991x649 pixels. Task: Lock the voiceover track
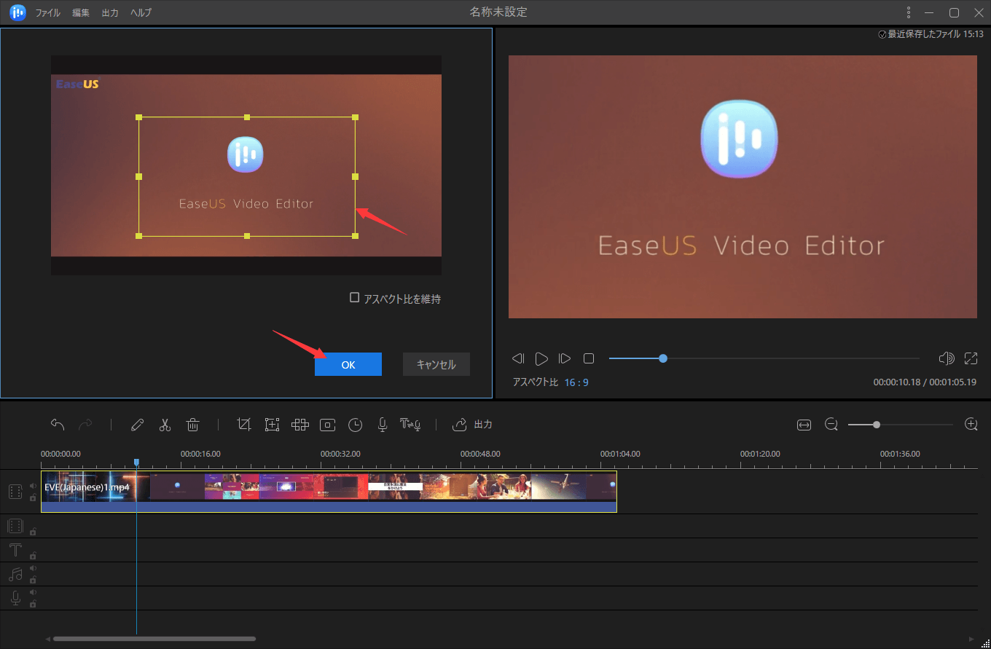tap(33, 604)
